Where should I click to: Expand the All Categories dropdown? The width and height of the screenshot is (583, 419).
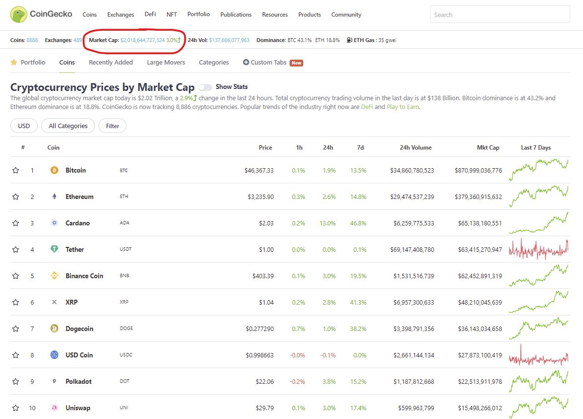(x=68, y=126)
